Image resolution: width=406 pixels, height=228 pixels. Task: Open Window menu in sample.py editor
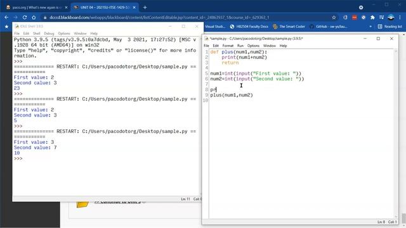pos(269,46)
